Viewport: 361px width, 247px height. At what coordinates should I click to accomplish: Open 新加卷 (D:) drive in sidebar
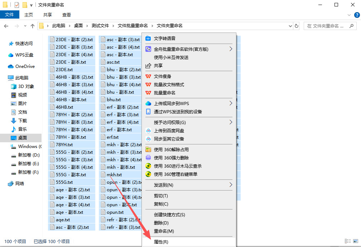pos(25,155)
